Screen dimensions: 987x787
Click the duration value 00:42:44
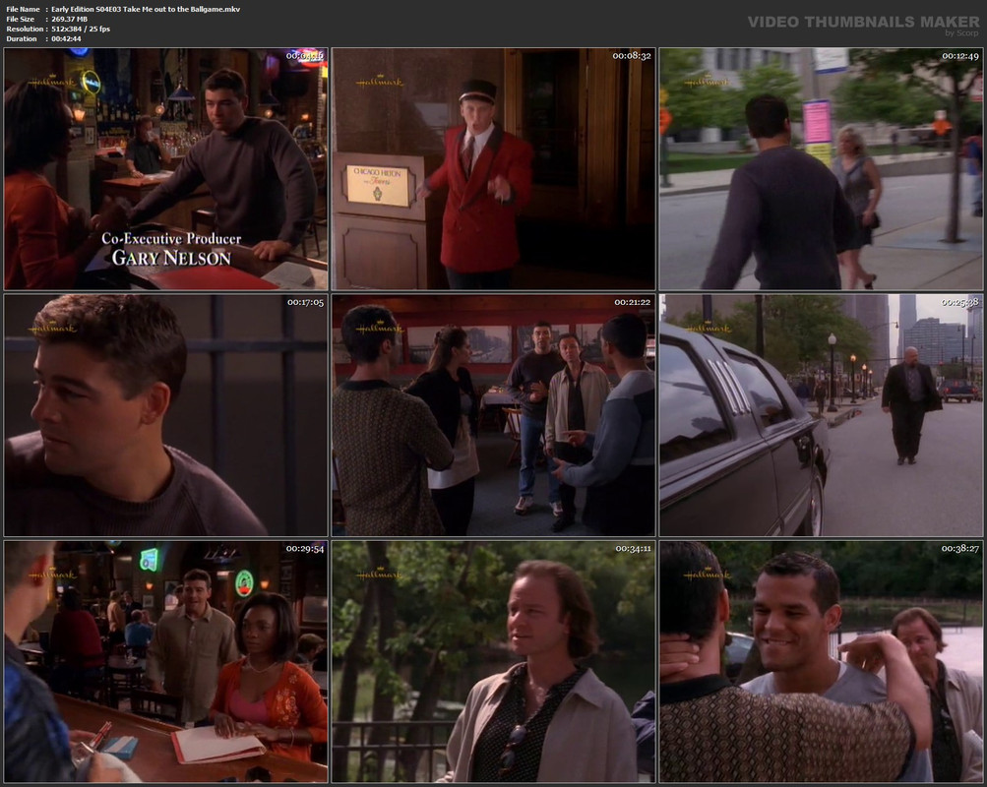(x=66, y=39)
